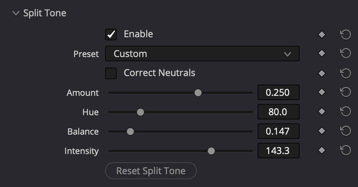
Task: Add keyframe for Preset parameter
Action: (322, 53)
